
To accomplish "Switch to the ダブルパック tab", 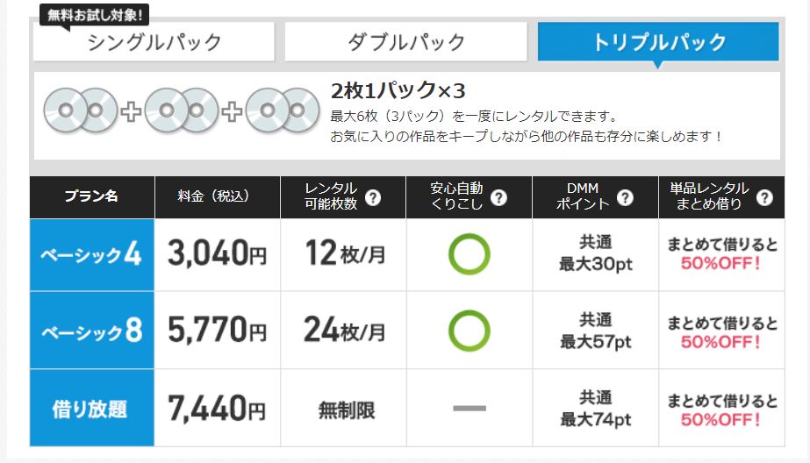I will [406, 42].
